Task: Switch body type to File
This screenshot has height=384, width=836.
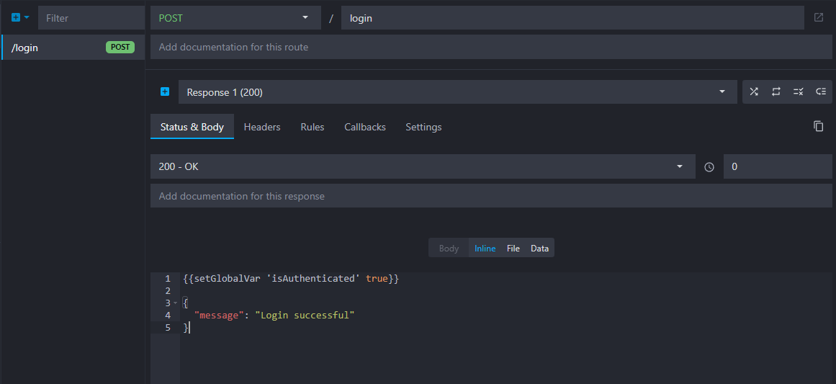Action: [x=513, y=248]
